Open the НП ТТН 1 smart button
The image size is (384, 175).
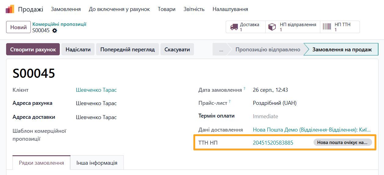[x=340, y=27]
